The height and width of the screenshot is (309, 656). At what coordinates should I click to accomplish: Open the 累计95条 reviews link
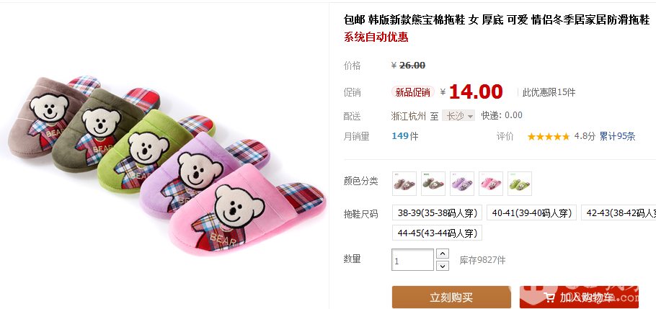click(x=618, y=136)
